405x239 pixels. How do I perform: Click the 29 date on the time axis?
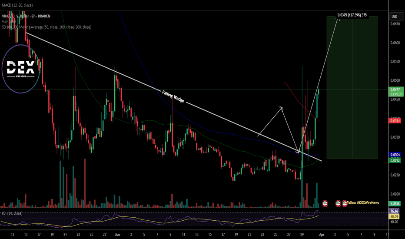point(302,235)
